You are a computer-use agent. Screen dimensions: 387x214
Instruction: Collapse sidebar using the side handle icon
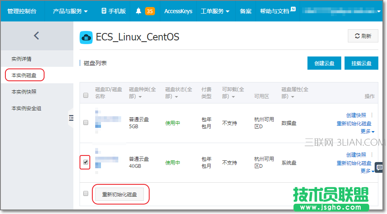click(71, 118)
